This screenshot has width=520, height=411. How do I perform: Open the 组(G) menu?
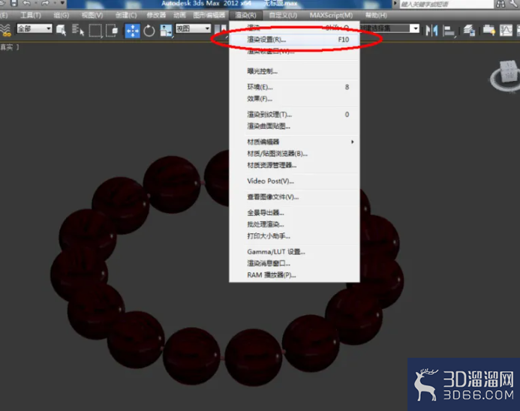point(62,15)
